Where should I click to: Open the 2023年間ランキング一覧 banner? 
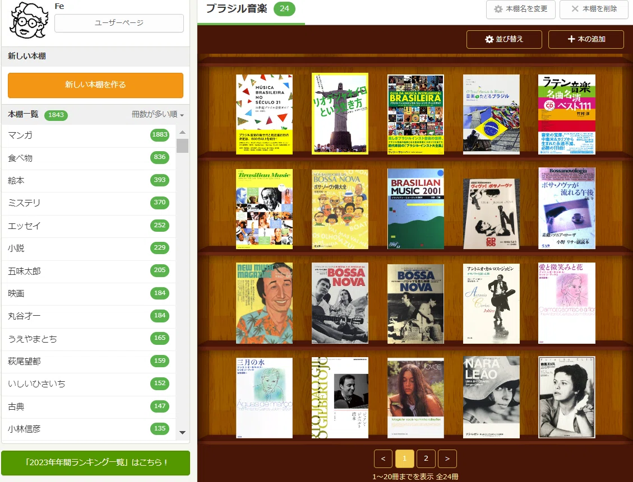(96, 462)
